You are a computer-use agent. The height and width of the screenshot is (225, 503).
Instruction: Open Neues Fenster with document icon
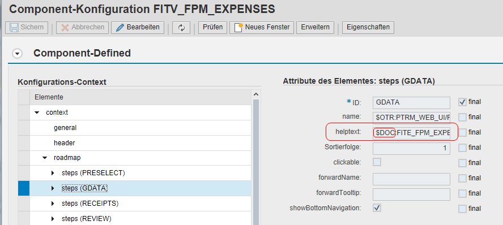click(262, 28)
